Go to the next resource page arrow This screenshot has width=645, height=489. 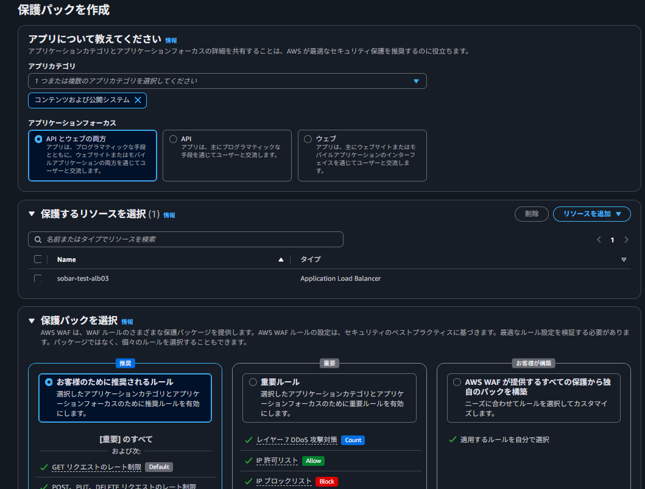pos(627,240)
